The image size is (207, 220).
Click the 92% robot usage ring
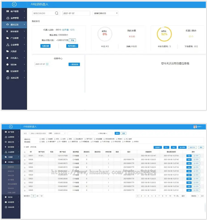(164, 34)
